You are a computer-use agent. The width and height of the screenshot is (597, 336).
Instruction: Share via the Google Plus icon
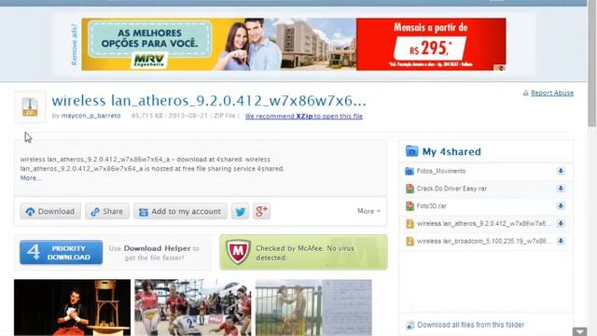point(261,212)
